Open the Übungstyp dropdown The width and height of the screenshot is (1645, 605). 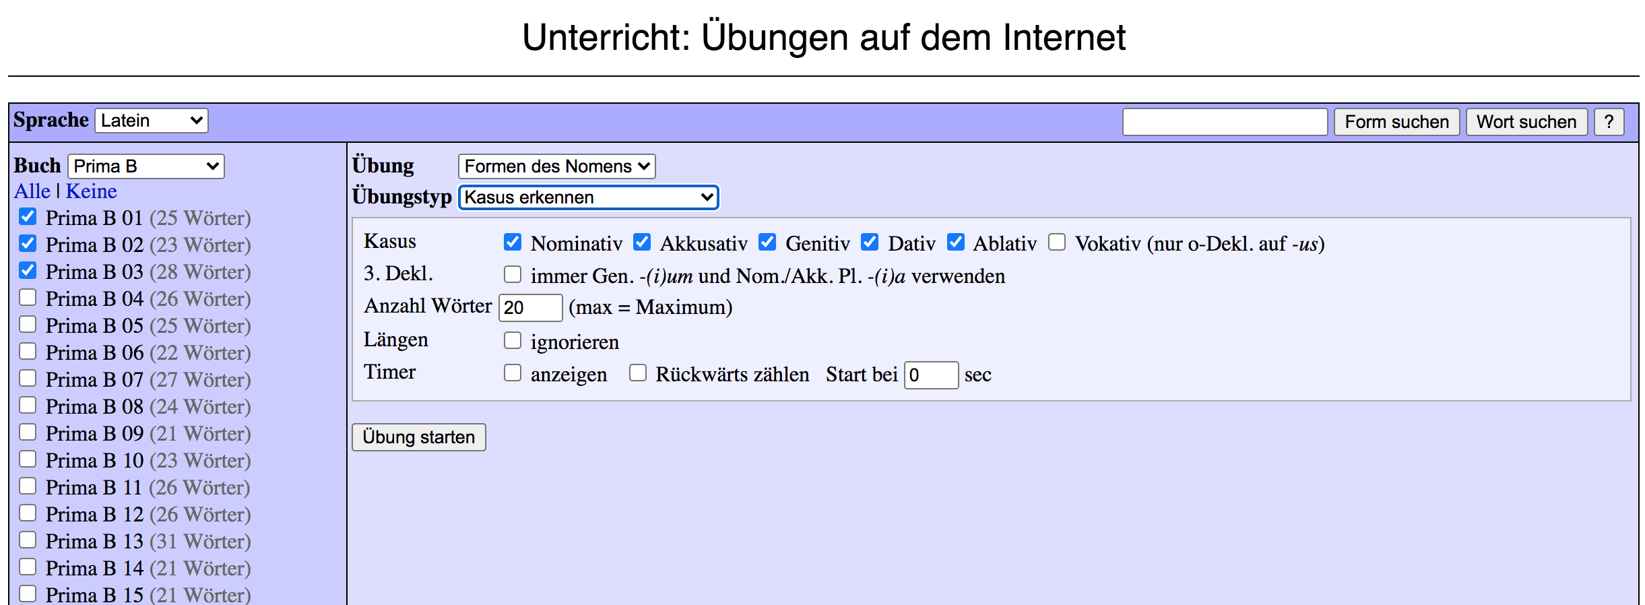(588, 197)
